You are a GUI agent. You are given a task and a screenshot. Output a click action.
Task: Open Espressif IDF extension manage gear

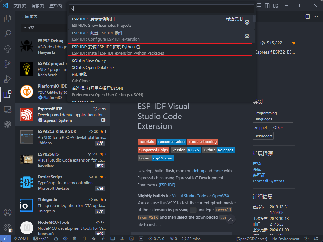103,120
